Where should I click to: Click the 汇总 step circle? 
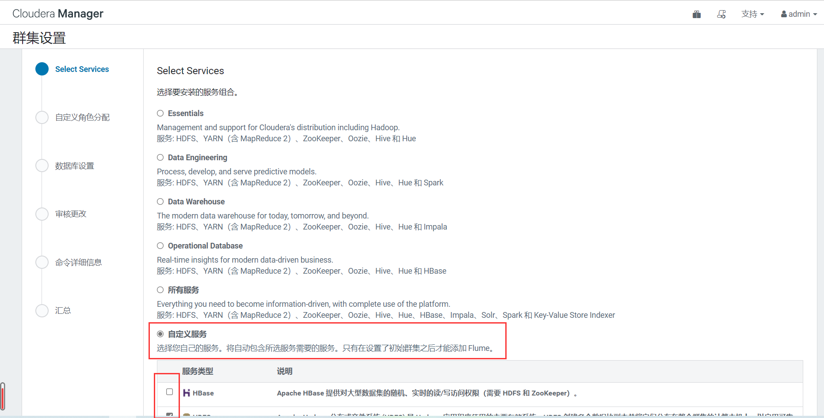tap(42, 311)
